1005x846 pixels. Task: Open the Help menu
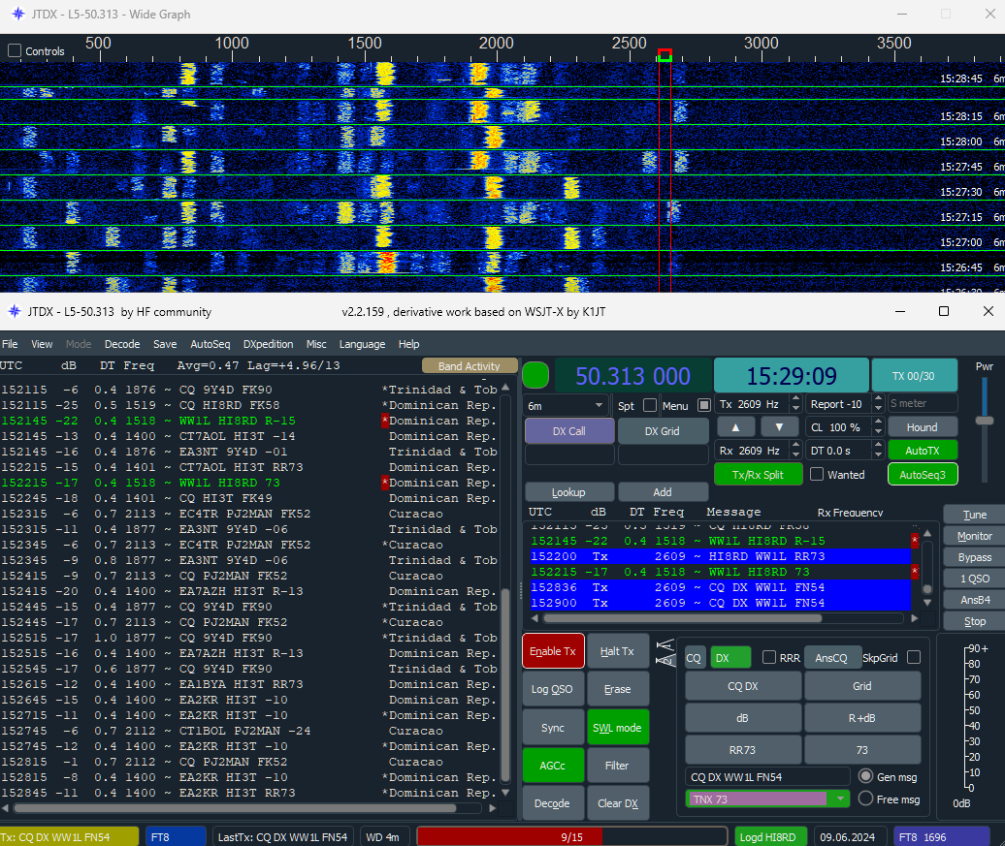click(x=408, y=344)
